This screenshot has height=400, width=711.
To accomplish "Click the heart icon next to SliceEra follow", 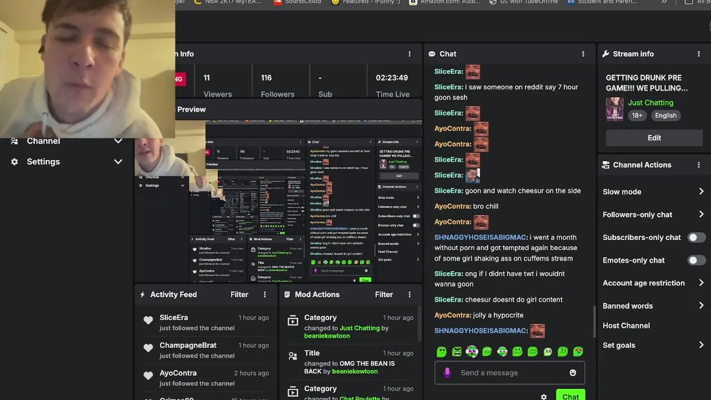I will (148, 320).
